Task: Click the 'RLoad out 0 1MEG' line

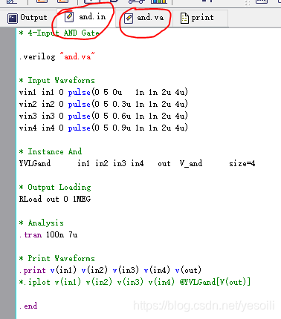Action: pos(55,199)
